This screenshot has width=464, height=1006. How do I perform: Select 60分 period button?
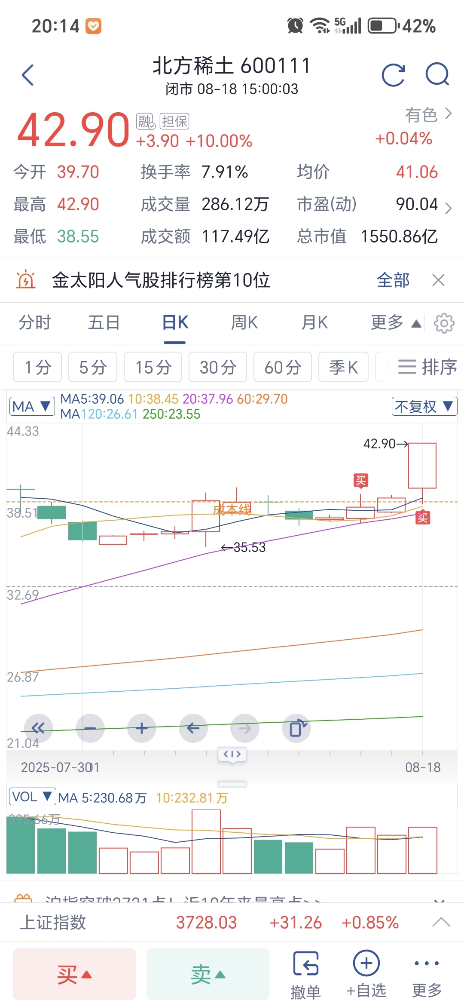[x=283, y=367]
